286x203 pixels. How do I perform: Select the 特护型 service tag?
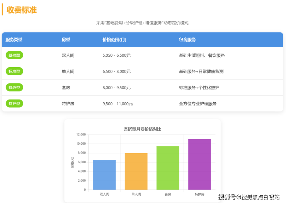click(14, 103)
